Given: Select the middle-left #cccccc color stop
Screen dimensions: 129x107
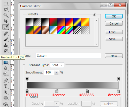Looking at the screenshot, I should (57, 91).
